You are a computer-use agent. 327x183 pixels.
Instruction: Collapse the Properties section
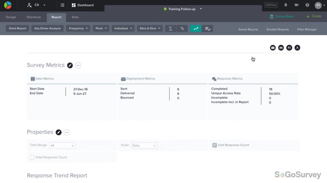(x=66, y=132)
